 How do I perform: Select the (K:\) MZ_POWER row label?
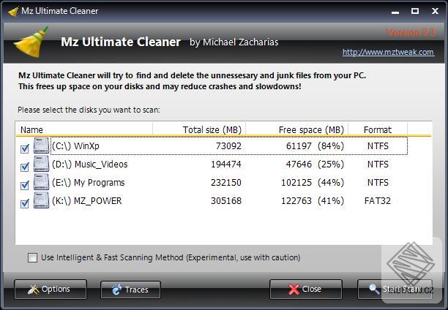pyautogui.click(x=87, y=200)
